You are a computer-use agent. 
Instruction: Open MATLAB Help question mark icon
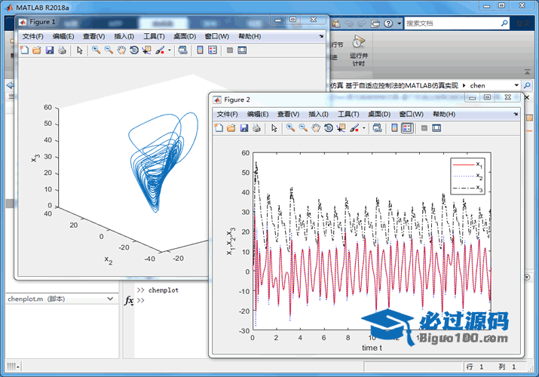tap(388, 23)
